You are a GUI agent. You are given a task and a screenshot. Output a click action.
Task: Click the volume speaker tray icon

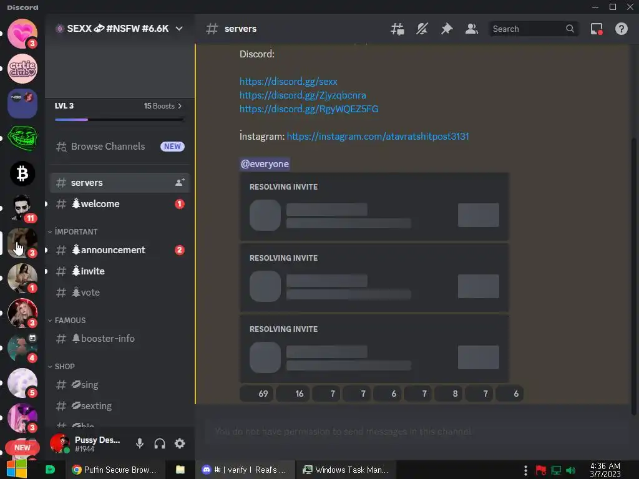click(x=570, y=470)
